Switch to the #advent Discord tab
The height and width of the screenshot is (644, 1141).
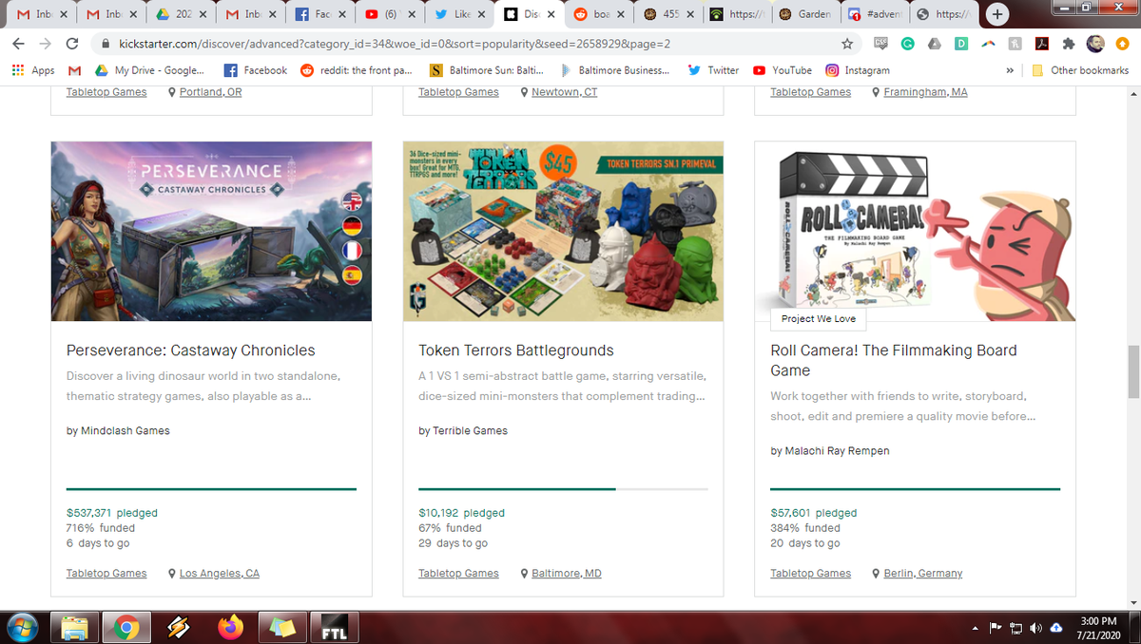click(873, 14)
